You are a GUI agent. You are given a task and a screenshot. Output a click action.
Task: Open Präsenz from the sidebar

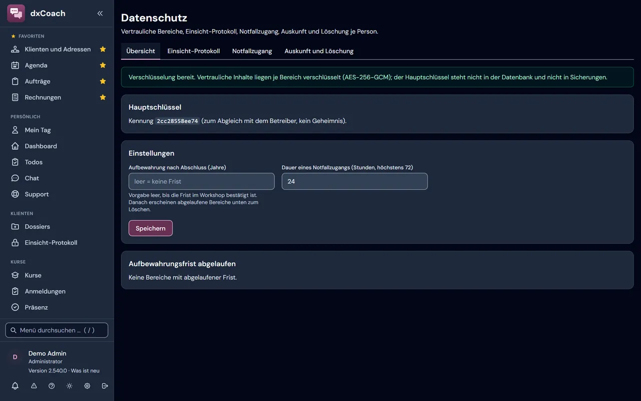[x=37, y=307]
